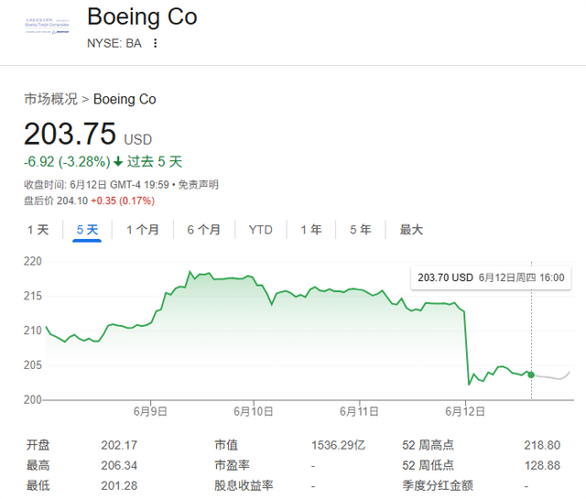Click the Boeing company logo thumbnail
Viewport: 586px width, 499px height.
tap(48, 26)
